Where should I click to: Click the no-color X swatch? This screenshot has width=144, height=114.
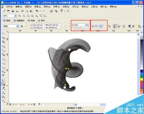[x=142, y=38]
